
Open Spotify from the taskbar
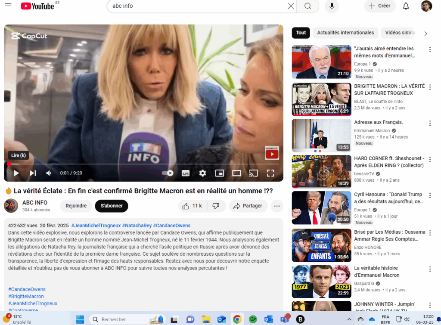pyautogui.click(x=253, y=319)
